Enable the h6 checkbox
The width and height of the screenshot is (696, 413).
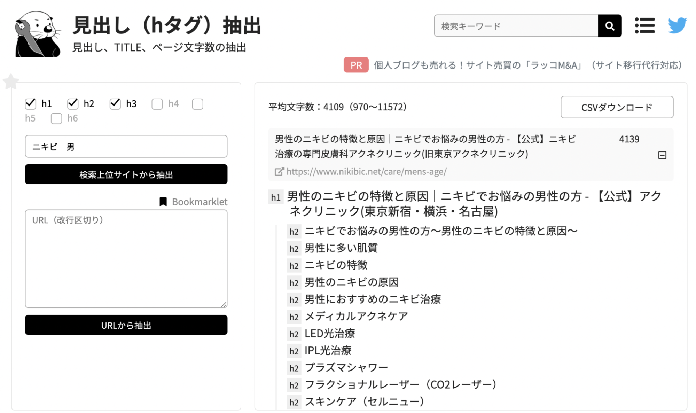point(56,118)
